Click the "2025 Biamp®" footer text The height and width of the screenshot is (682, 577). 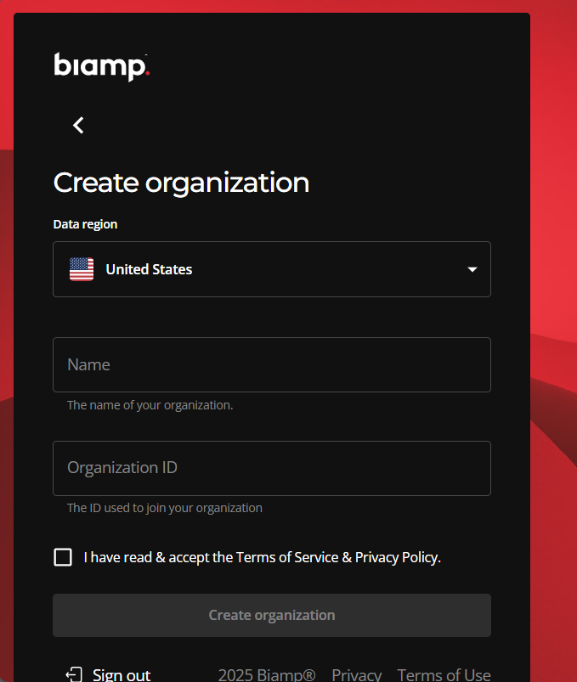266,675
